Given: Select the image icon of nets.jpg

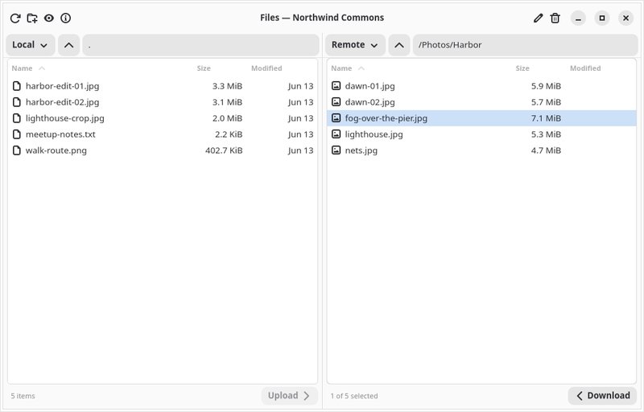Looking at the screenshot, I should (336, 150).
